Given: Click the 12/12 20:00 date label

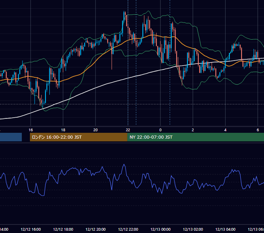Looking at the screenshot, I should coord(96,229).
